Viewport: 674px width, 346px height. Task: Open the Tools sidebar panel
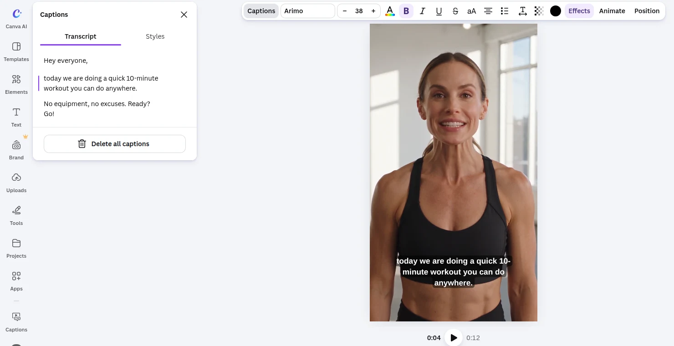point(16,215)
